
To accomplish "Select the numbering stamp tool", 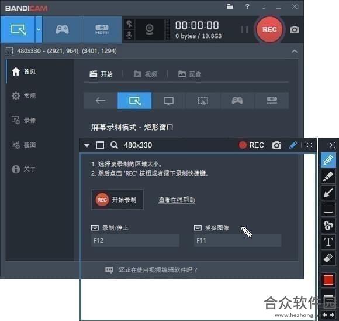I will 328,226.
